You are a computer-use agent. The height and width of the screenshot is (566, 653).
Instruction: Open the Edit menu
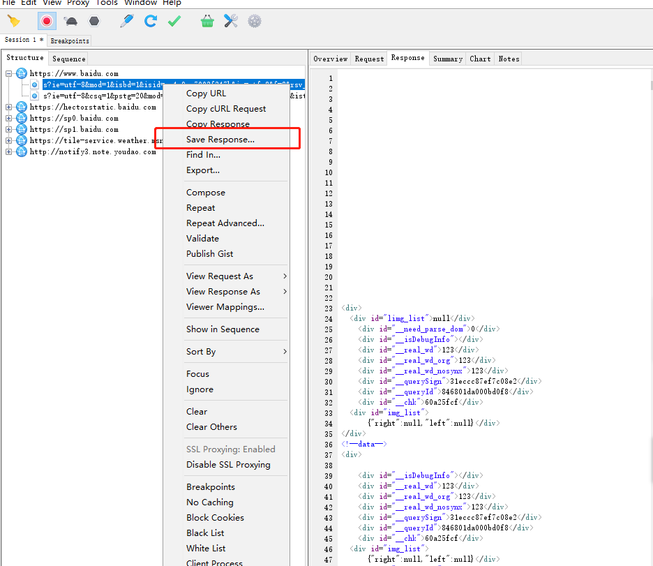pos(29,3)
